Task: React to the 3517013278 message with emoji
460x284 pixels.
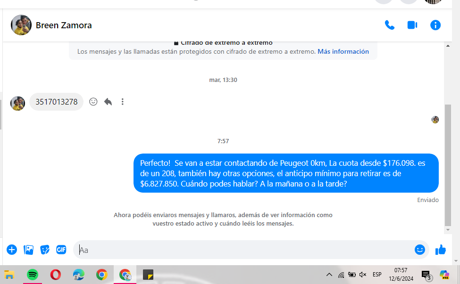Action: [93, 102]
